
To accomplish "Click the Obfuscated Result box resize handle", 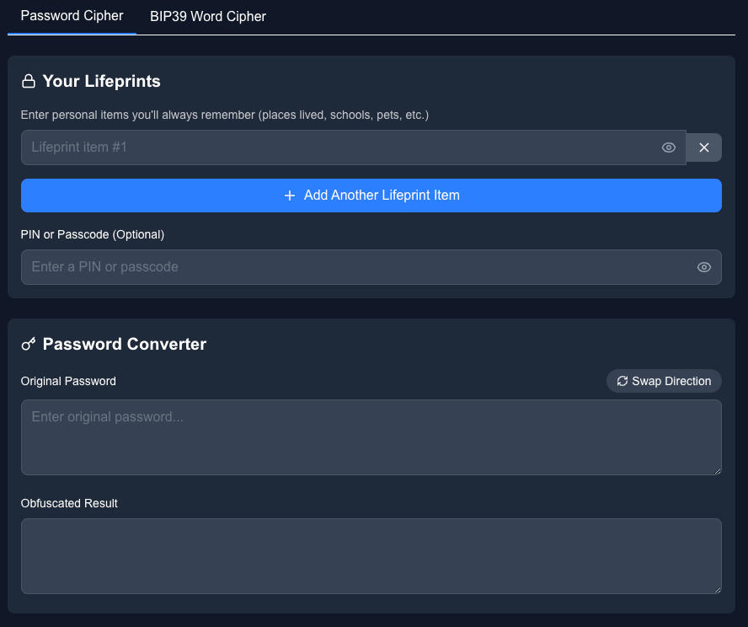I will pyautogui.click(x=717, y=589).
